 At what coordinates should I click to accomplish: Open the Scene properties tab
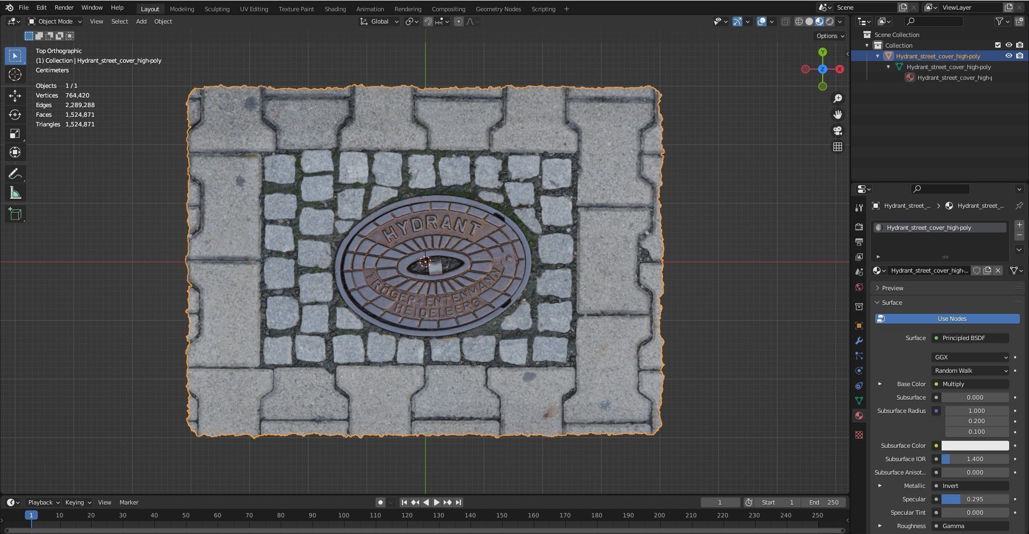[859, 272]
